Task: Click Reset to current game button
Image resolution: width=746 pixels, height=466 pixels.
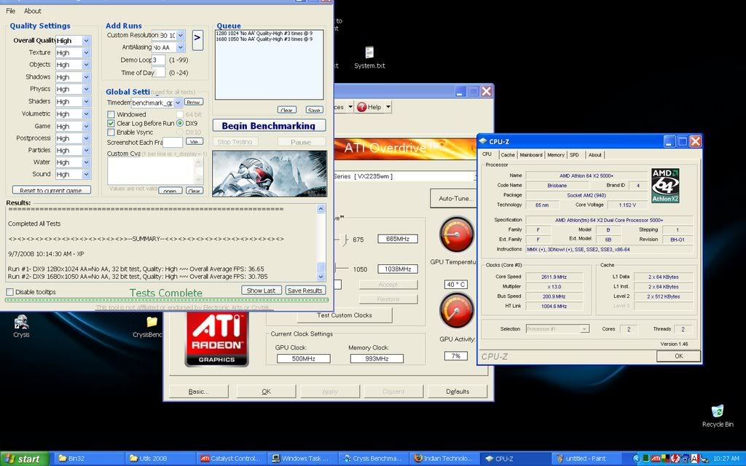Action: [x=52, y=190]
